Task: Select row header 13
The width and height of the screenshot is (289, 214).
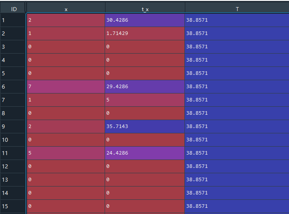Action: point(12,179)
